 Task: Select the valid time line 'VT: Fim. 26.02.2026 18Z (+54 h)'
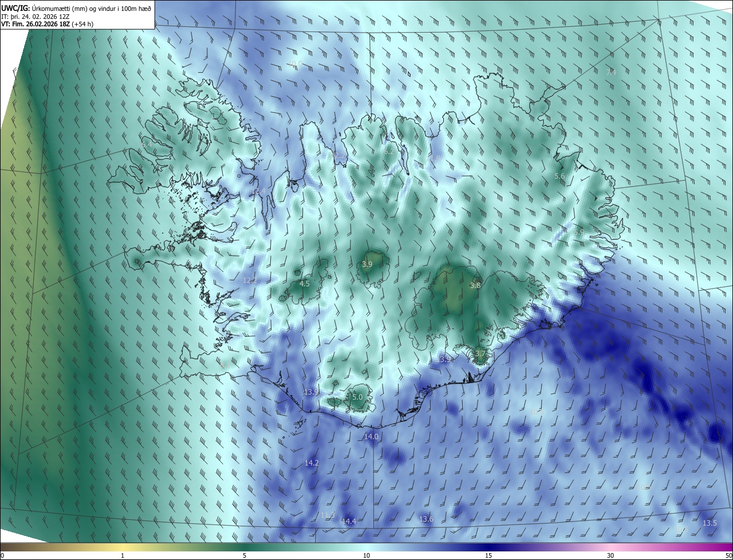(x=47, y=24)
